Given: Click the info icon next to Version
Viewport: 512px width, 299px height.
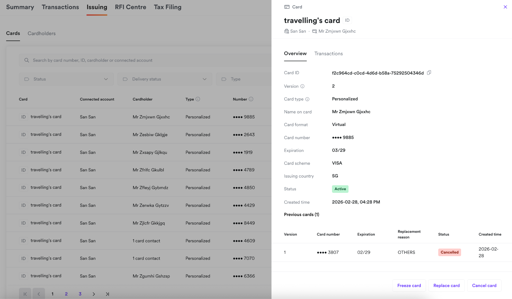Looking at the screenshot, I should pos(302,86).
